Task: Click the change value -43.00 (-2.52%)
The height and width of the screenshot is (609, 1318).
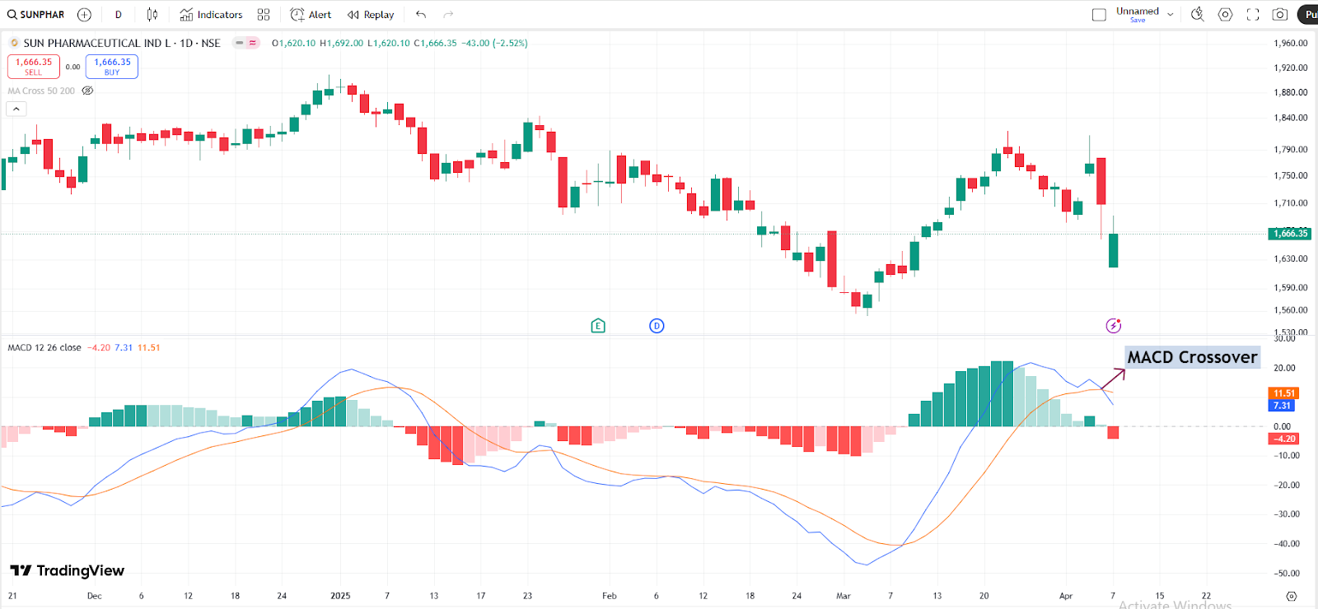Action: click(494, 43)
